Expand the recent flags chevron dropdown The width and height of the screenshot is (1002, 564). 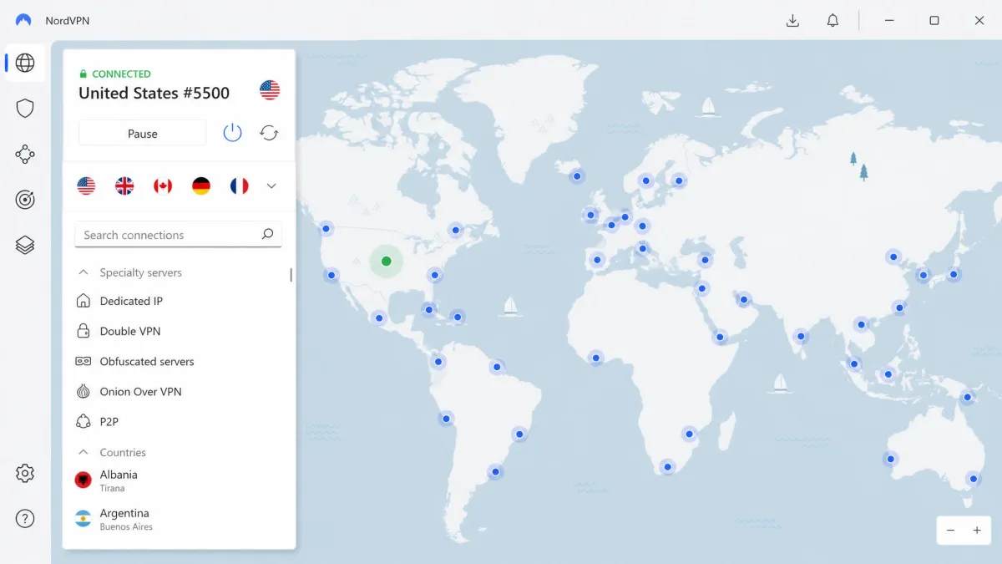(271, 185)
